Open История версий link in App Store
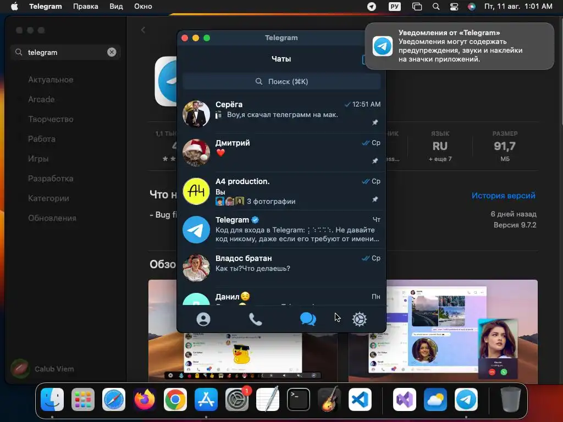This screenshot has width=563, height=422. [504, 196]
